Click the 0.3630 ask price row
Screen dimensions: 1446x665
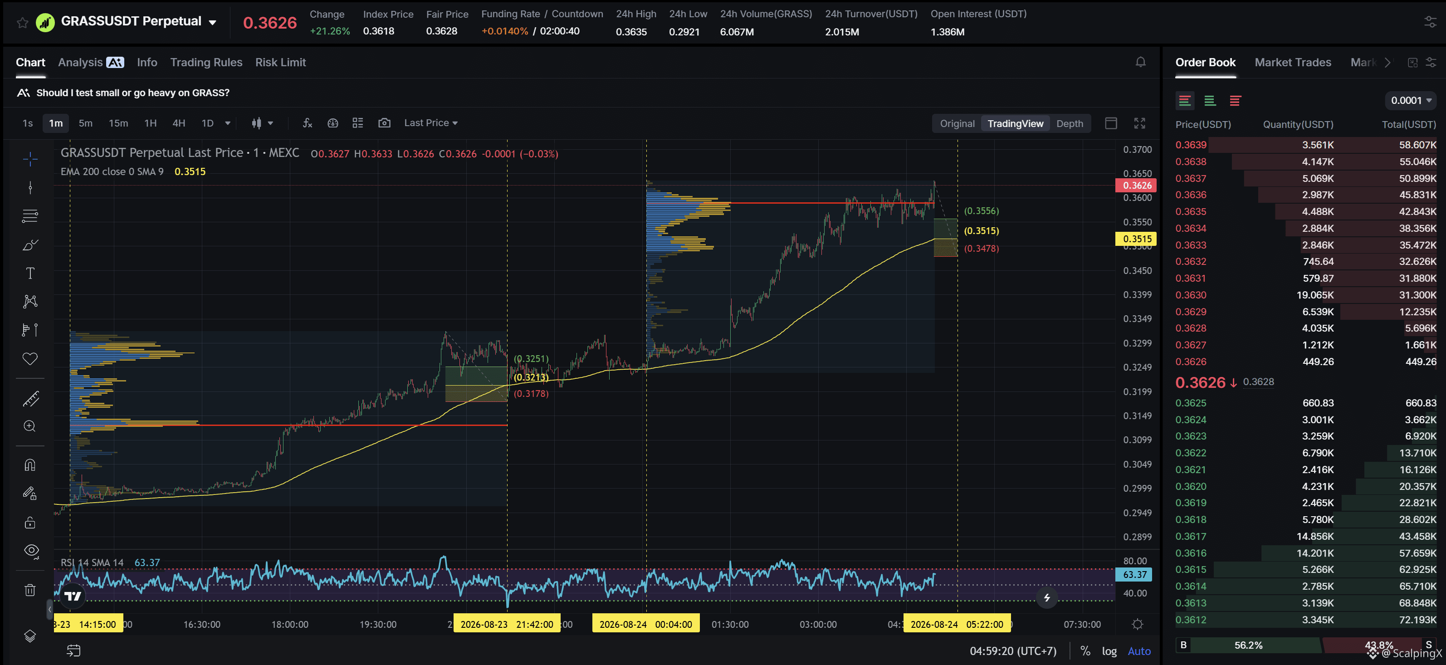pos(1306,295)
